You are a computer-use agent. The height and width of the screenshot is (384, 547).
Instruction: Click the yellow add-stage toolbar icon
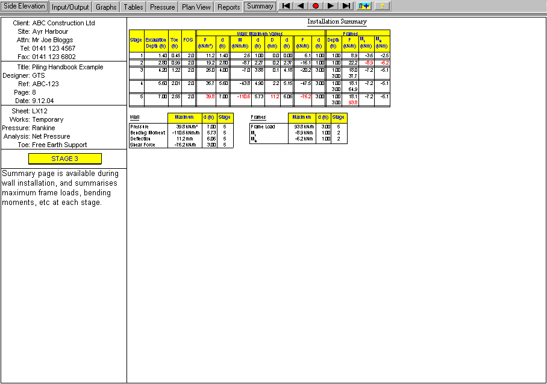(364, 6)
